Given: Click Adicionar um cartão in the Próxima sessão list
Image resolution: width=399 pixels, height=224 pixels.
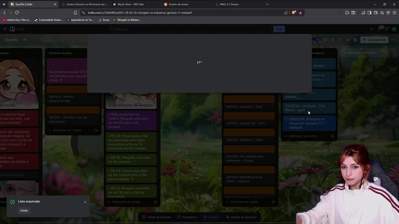Looking at the screenshot, I should click(x=67, y=130).
